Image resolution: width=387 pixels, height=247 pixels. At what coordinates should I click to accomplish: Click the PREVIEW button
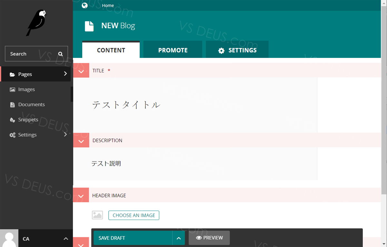pos(209,238)
